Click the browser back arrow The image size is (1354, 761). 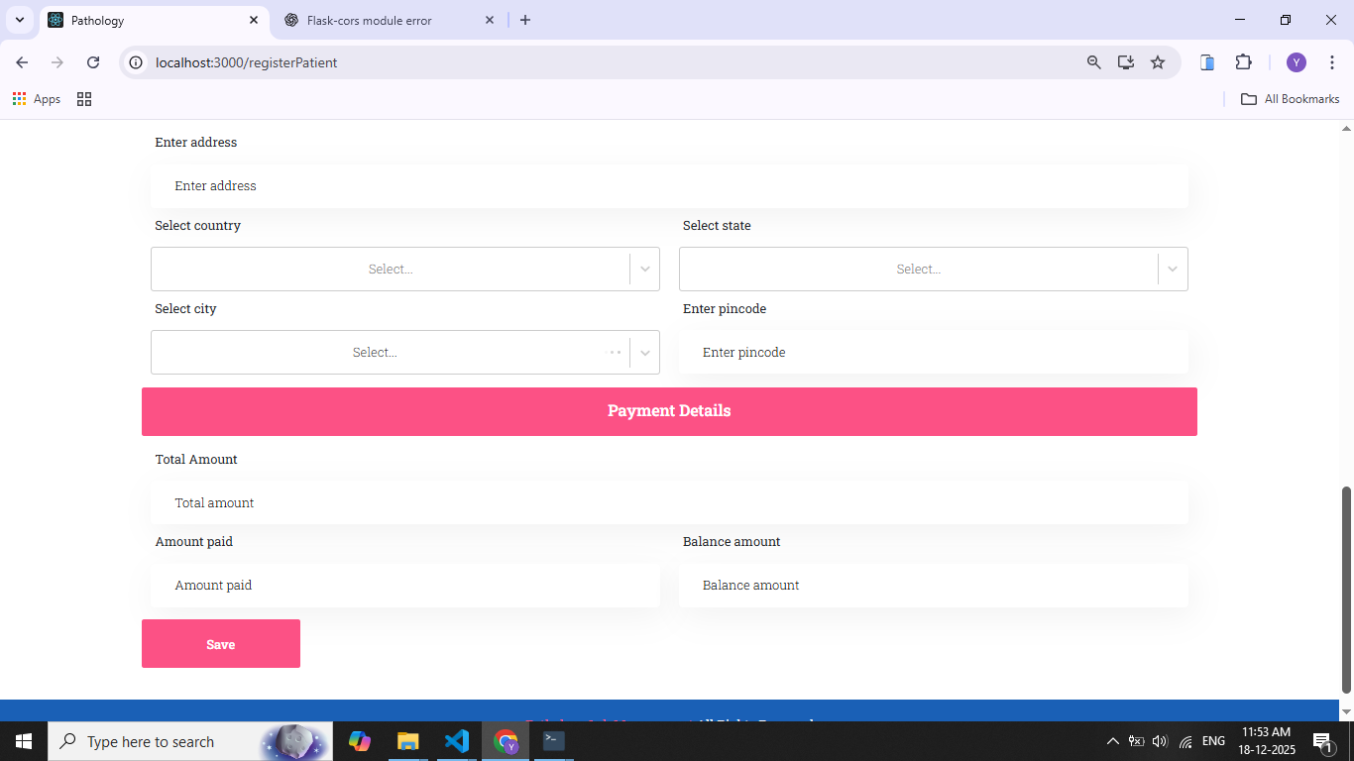(x=22, y=62)
